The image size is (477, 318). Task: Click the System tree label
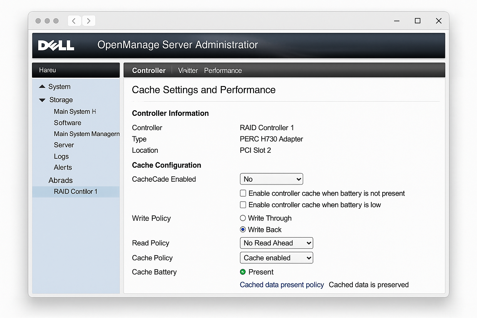(x=59, y=87)
